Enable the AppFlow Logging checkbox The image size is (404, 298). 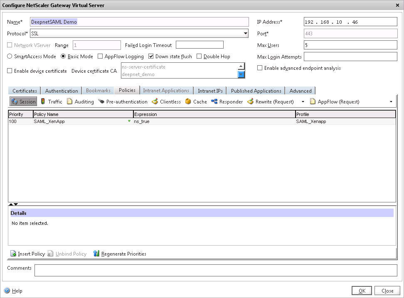pos(100,57)
